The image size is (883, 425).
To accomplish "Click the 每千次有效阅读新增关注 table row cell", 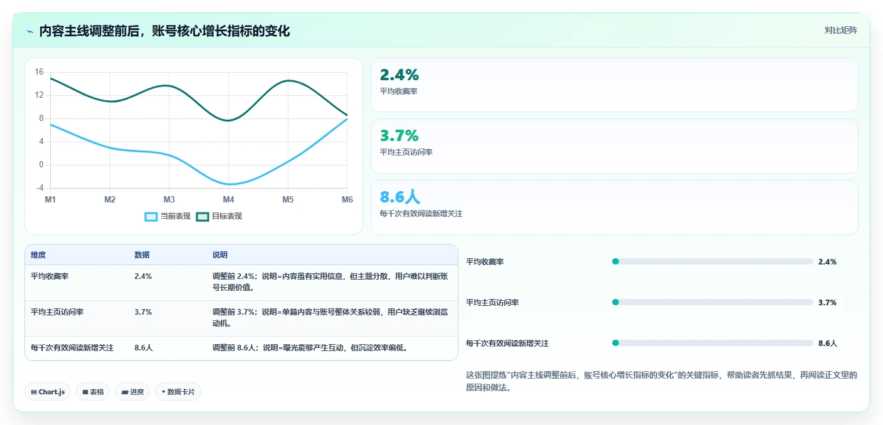I will 77,348.
